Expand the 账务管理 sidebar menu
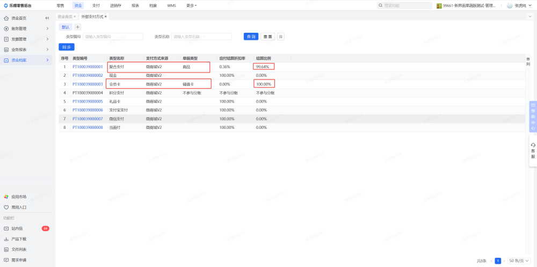This screenshot has height=267, width=537. click(x=27, y=28)
